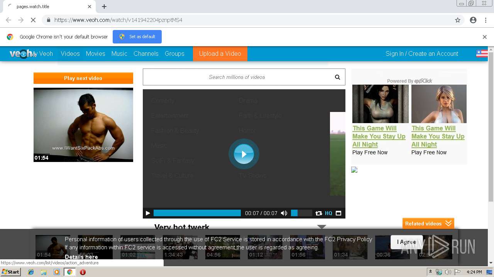This screenshot has height=277, width=494.
Task: Click the Chrome taskbar icon
Action: [70, 272]
